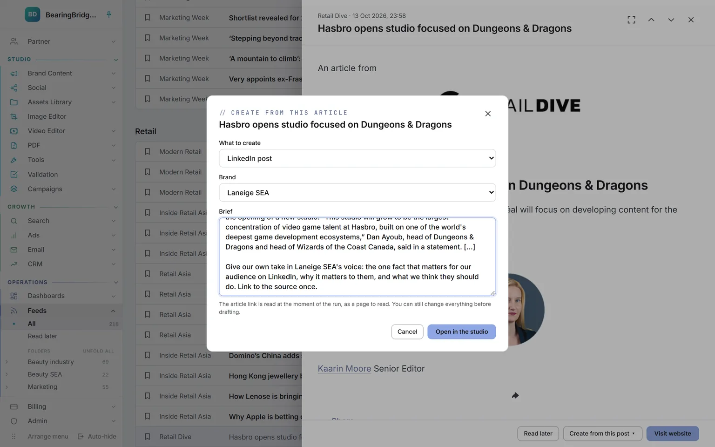Bookmark the Domino's China feed row
715x447 pixels.
[x=147, y=355]
